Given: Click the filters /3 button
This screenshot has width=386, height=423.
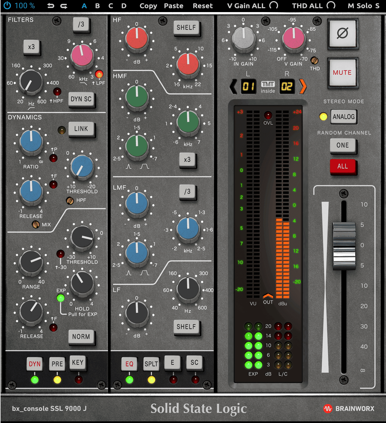Looking at the screenshot, I should (81, 24).
